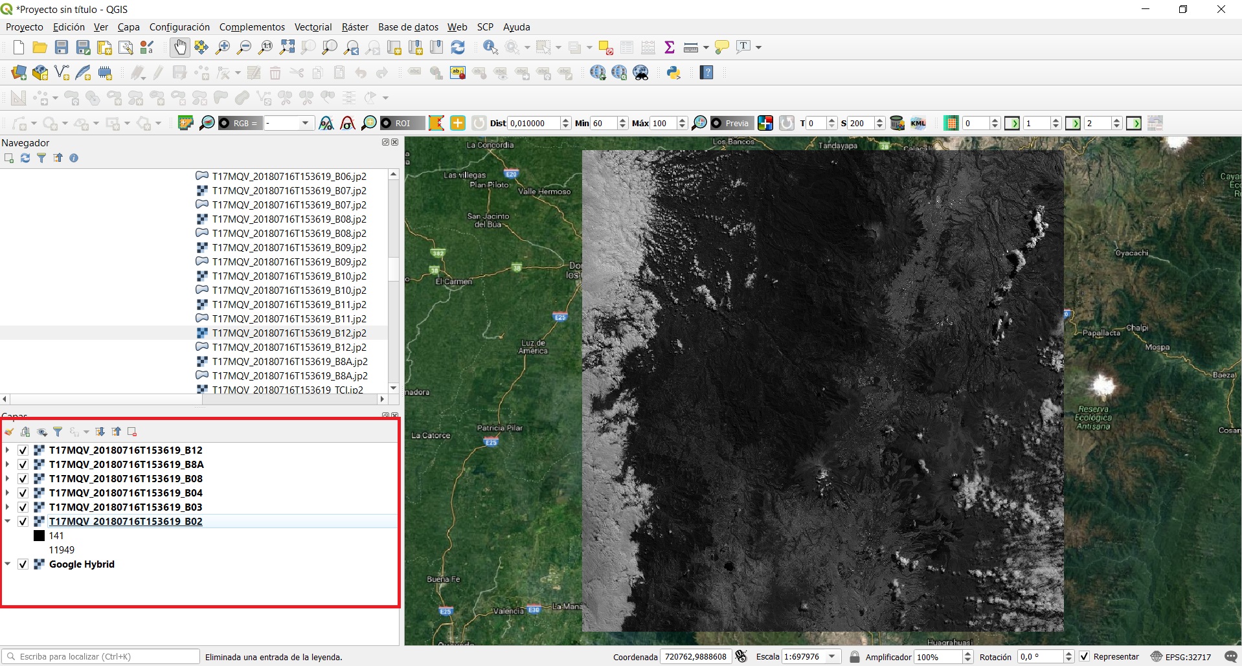Refresh the map canvas

(458, 47)
